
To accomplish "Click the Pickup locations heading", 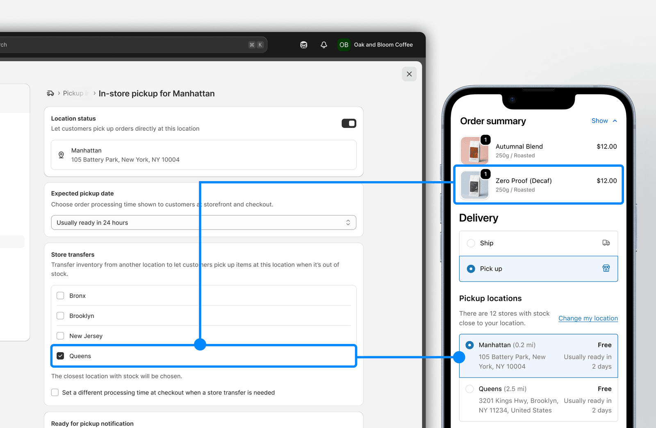I will [x=490, y=298].
